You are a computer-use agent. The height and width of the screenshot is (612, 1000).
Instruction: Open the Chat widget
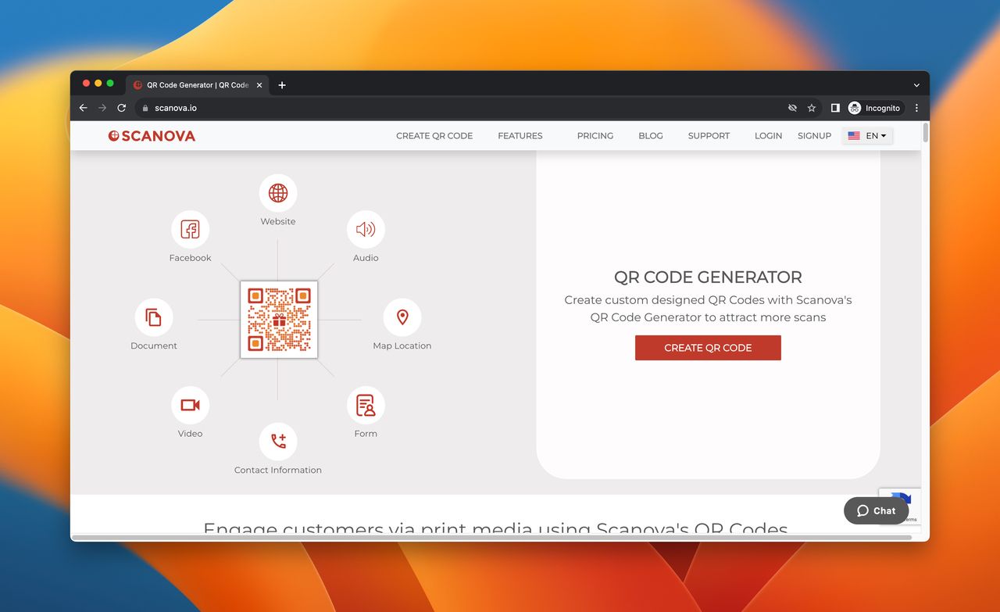[x=876, y=510]
